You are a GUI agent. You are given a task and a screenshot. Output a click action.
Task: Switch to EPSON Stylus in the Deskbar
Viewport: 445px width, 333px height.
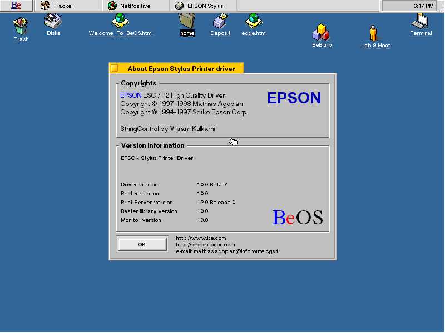coord(203,6)
